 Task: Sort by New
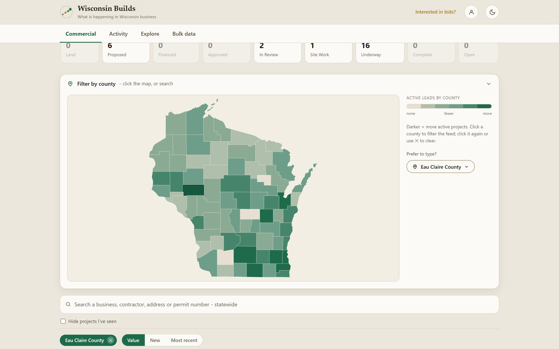[155, 340]
